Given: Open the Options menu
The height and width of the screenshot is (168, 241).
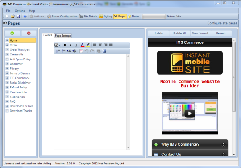Looking at the screenshot, I should (x=20, y=11).
